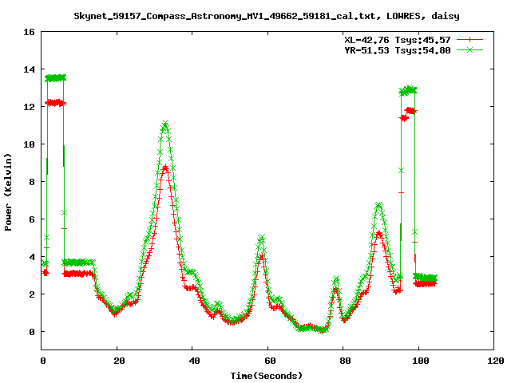Click the small green peak near 78 seconds
The height and width of the screenshot is (383, 511).
(x=336, y=279)
